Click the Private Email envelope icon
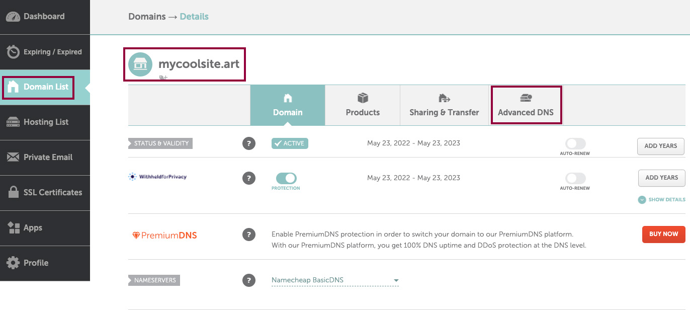 (13, 158)
